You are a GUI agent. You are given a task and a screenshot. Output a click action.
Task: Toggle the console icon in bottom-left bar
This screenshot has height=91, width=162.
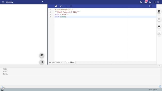pos(2,90)
